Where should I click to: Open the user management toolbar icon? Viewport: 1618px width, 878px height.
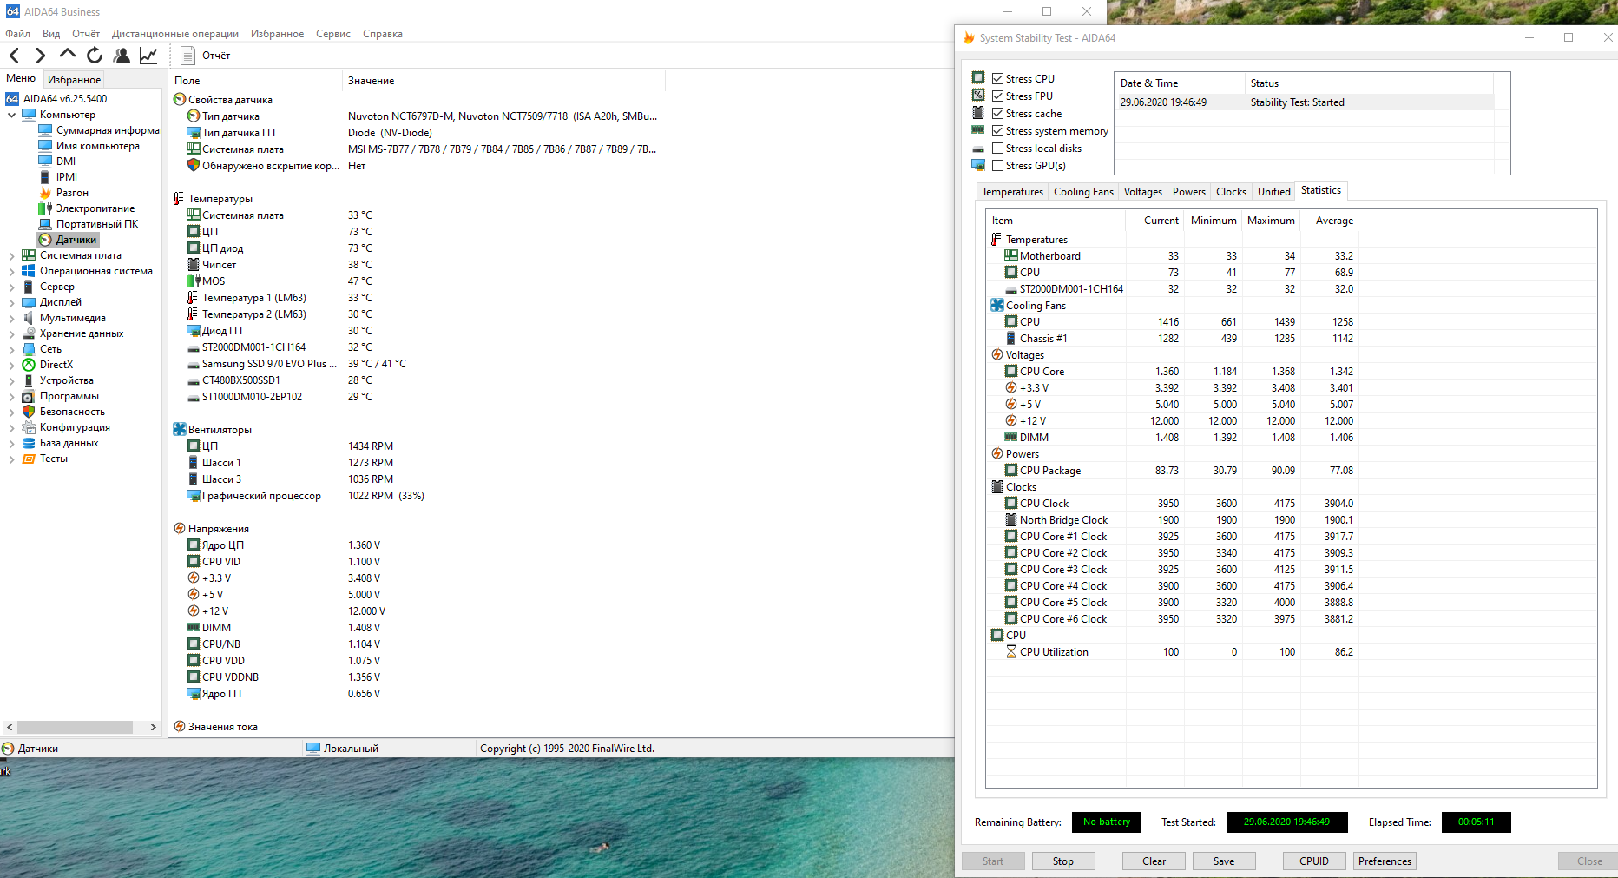[122, 56]
